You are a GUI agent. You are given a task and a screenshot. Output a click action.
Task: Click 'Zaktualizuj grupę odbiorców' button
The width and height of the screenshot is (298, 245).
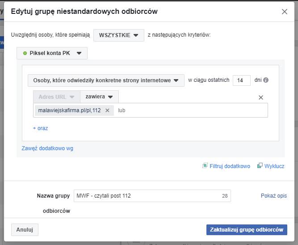[247, 229]
